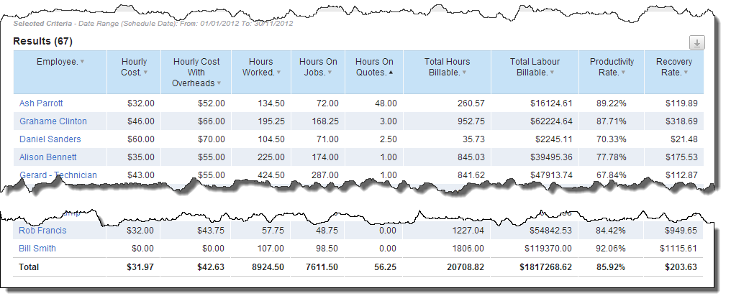Image resolution: width=731 pixels, height=301 pixels.
Task: Sort by Hours Worked column arrow
Action: 278,73
